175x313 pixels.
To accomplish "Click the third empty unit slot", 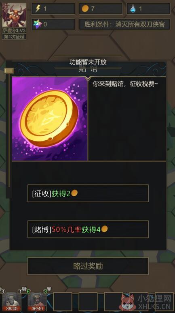I will tap(114, 302).
